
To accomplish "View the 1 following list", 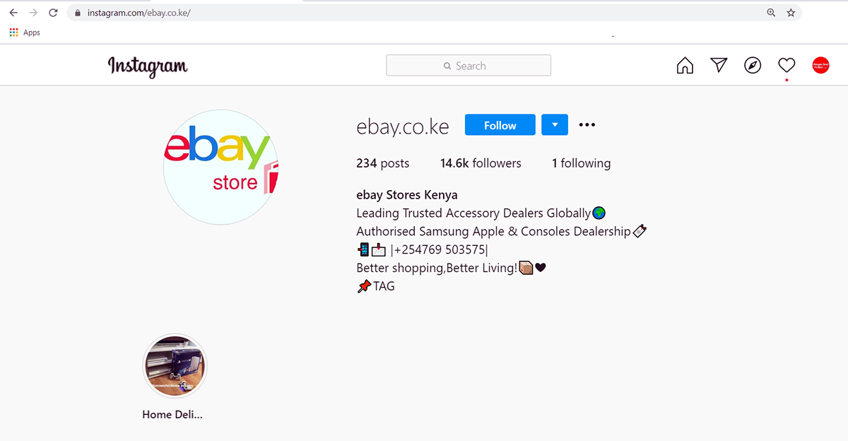I will point(582,163).
